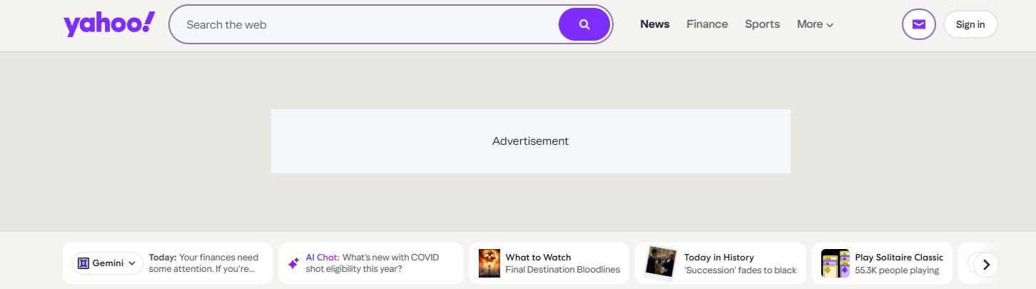Open the Final Destination Bloodlines poster thumbnail
This screenshot has width=1036, height=289.
click(489, 263)
